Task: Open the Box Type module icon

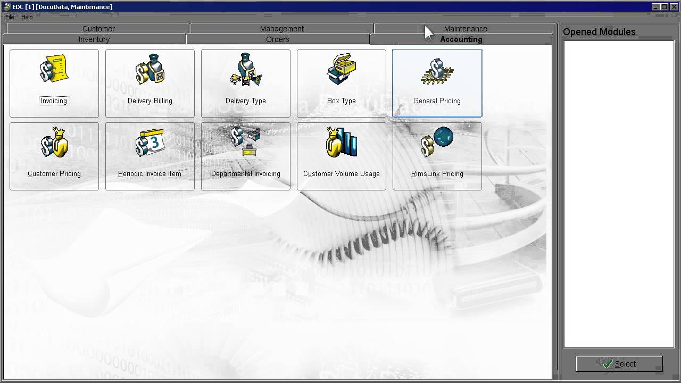Action: tap(342, 84)
